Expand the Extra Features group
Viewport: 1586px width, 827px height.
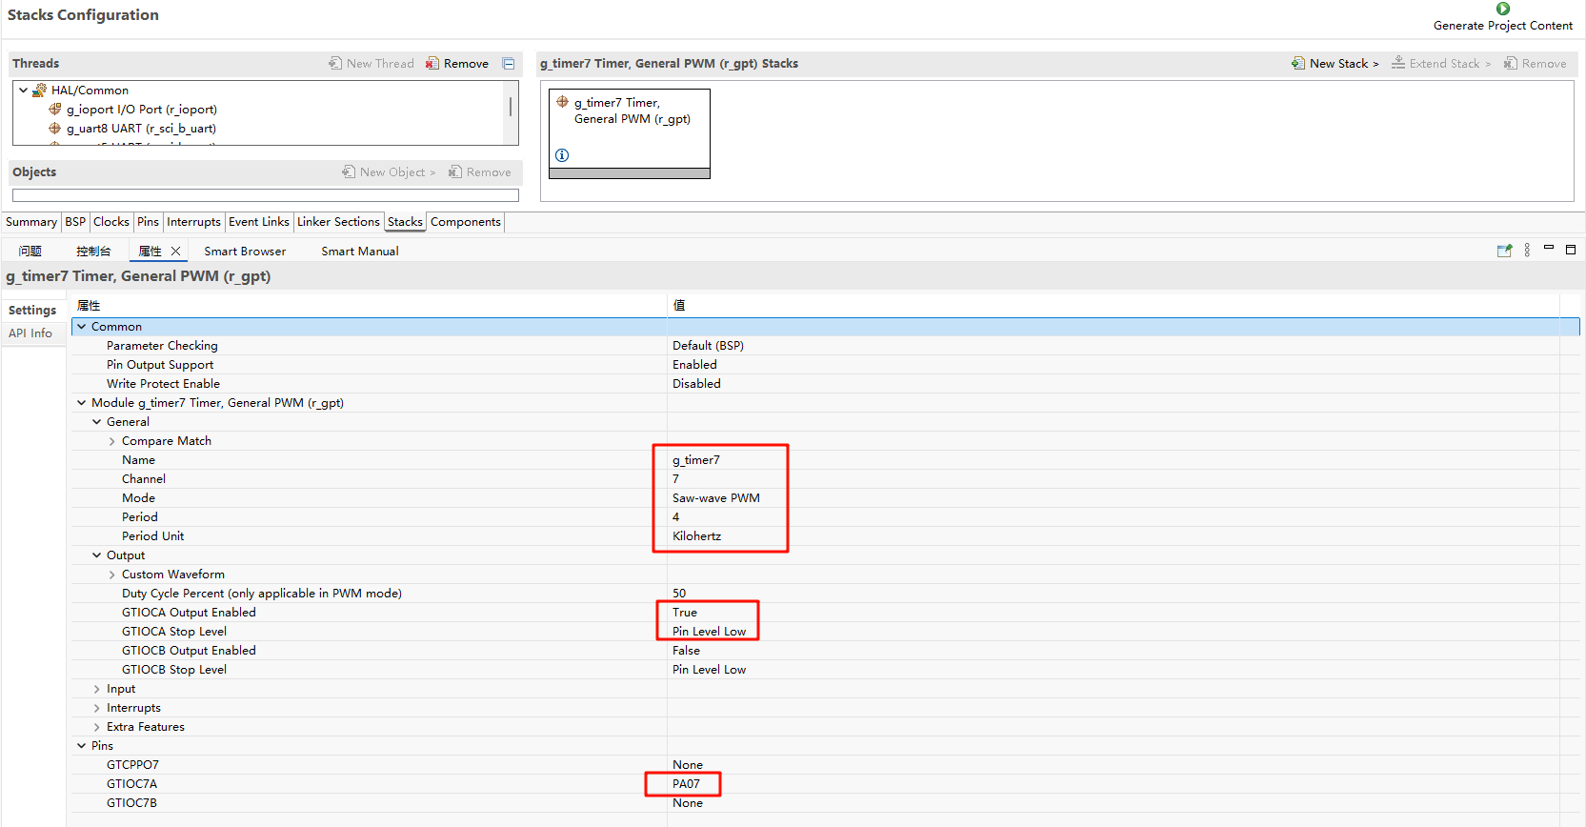[x=97, y=727]
